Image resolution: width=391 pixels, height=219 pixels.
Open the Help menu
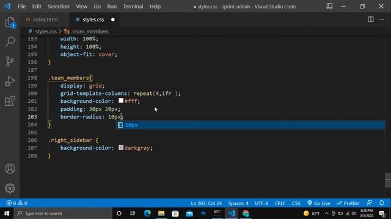155,7
